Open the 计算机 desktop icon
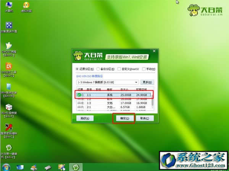The image size is (229, 171). [x=8, y=5]
